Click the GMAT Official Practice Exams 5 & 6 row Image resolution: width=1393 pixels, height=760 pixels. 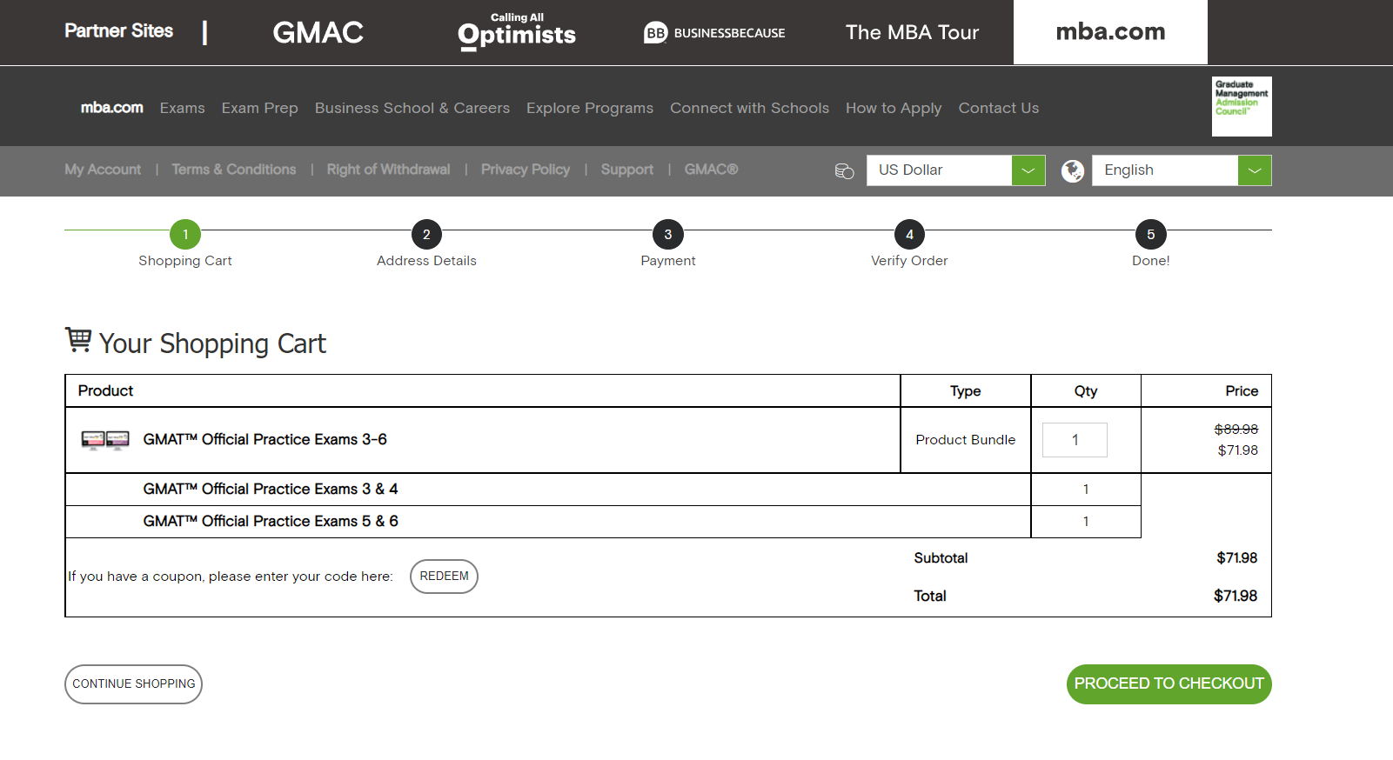pos(548,522)
